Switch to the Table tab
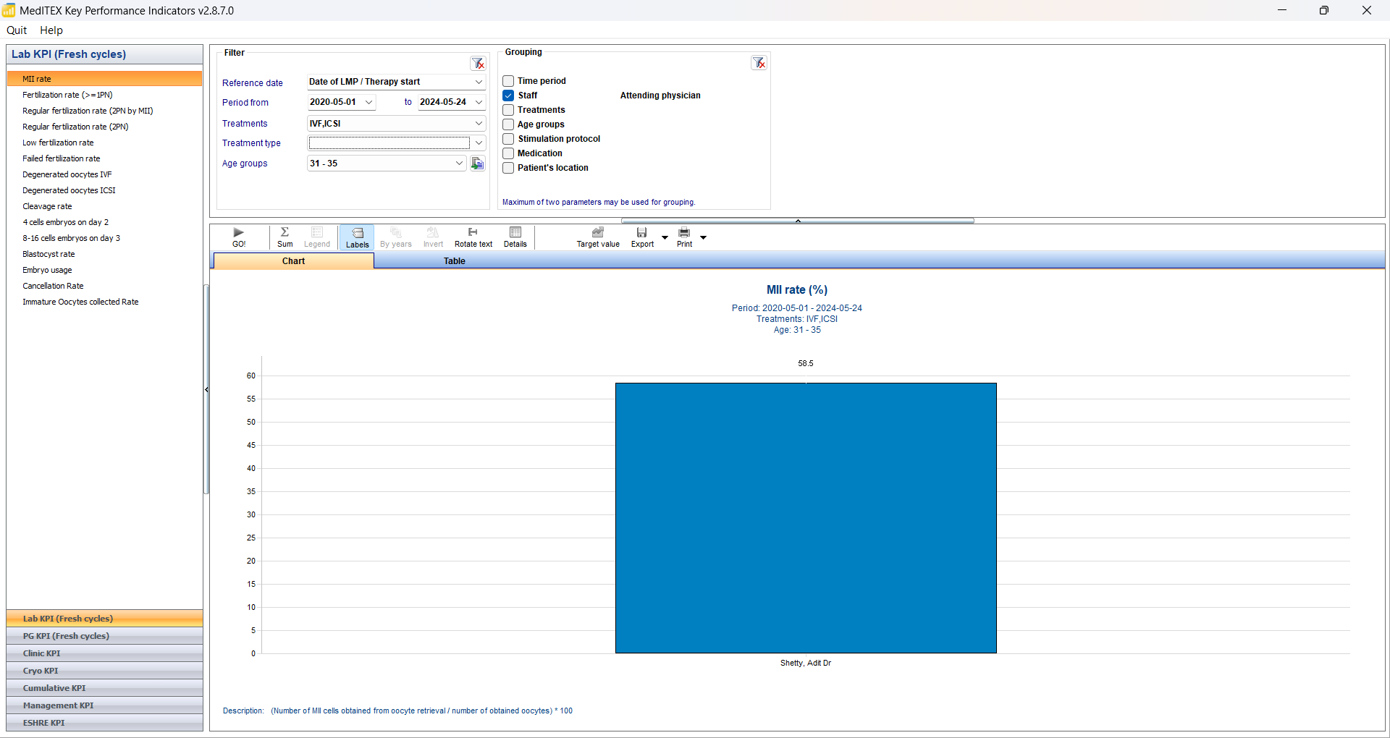The image size is (1390, 738). [454, 261]
